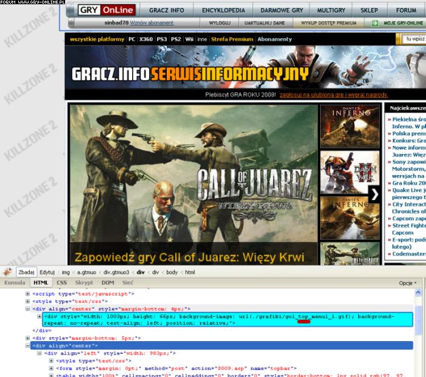Open the DARMOWE GRY section
This screenshot has height=377, width=426.
click(x=282, y=10)
